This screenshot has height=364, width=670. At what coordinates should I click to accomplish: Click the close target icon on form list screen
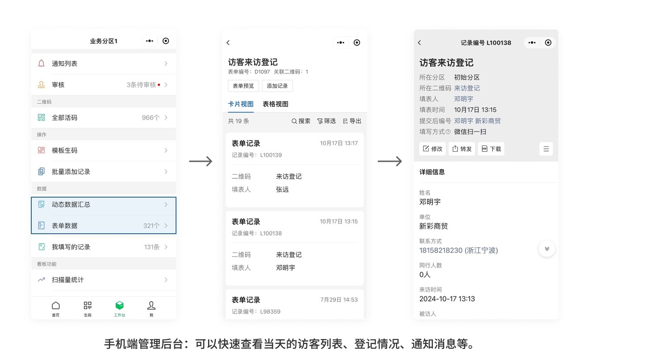coord(357,43)
